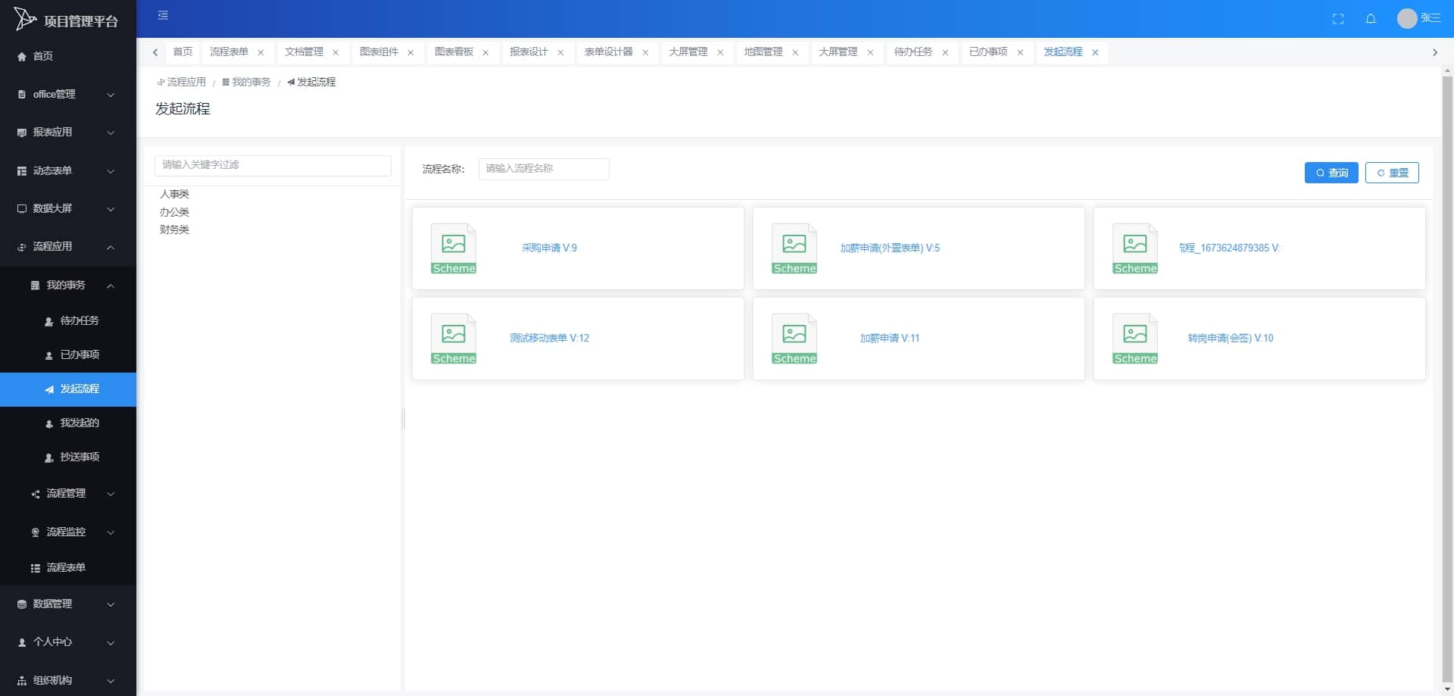Click the platform logo icon
Image resolution: width=1454 pixels, height=696 pixels.
tap(25, 19)
